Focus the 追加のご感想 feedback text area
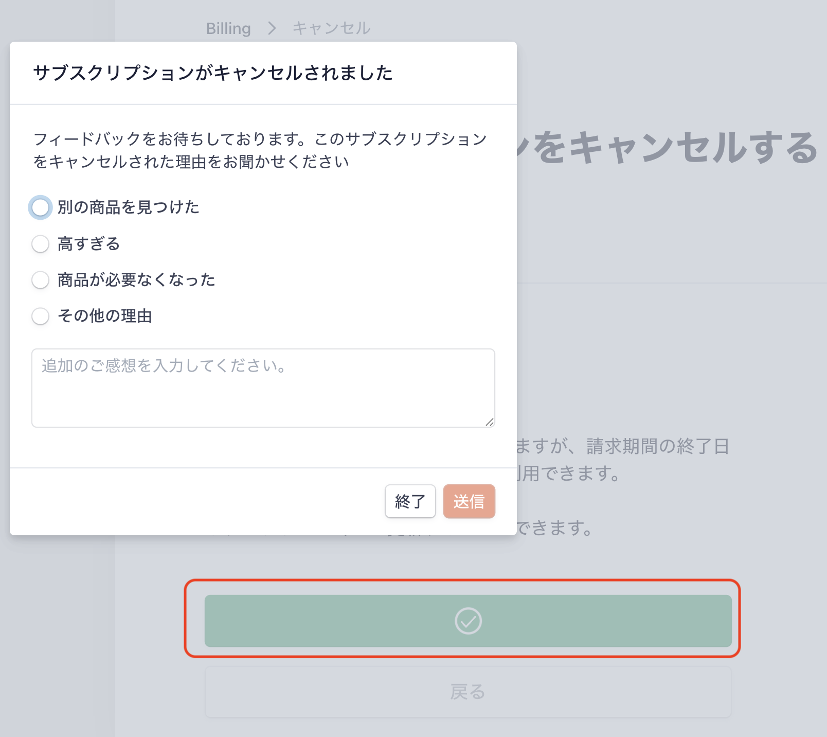 point(263,388)
